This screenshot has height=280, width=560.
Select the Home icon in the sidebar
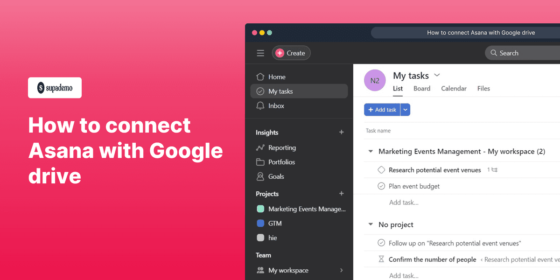260,77
